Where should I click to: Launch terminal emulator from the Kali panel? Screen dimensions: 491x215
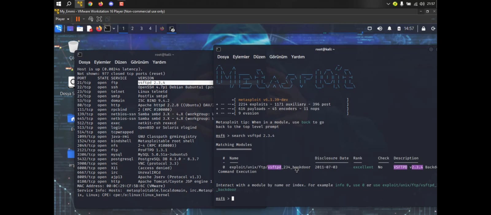click(x=107, y=28)
